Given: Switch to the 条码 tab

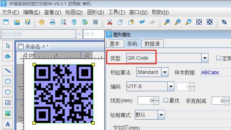Looking at the screenshot, I should click(132, 44).
